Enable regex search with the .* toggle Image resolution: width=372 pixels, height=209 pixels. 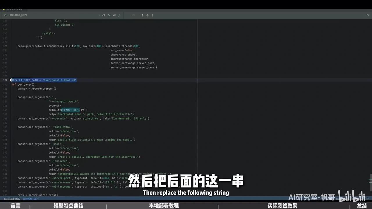pos(119,15)
